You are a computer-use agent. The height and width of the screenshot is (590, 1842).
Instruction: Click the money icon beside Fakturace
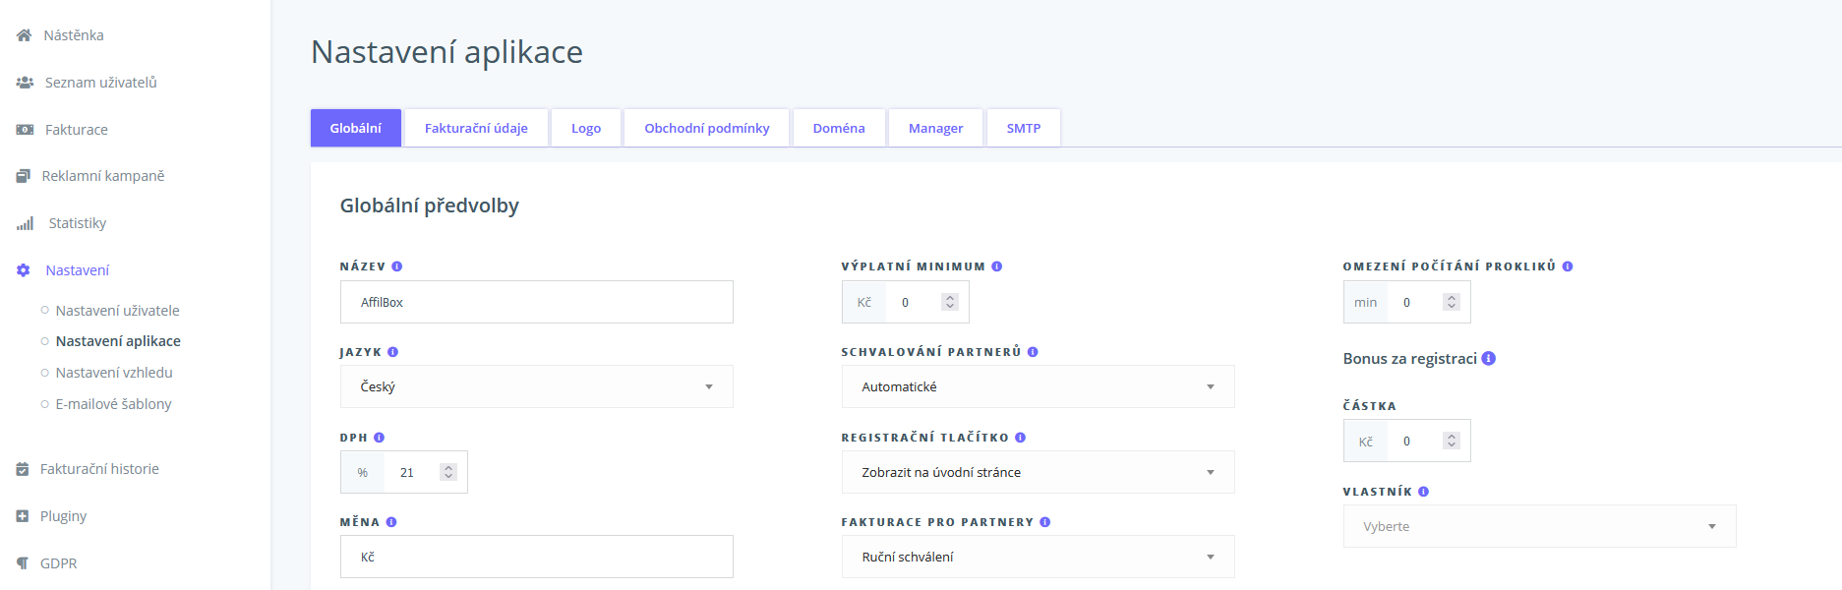pyautogui.click(x=25, y=130)
